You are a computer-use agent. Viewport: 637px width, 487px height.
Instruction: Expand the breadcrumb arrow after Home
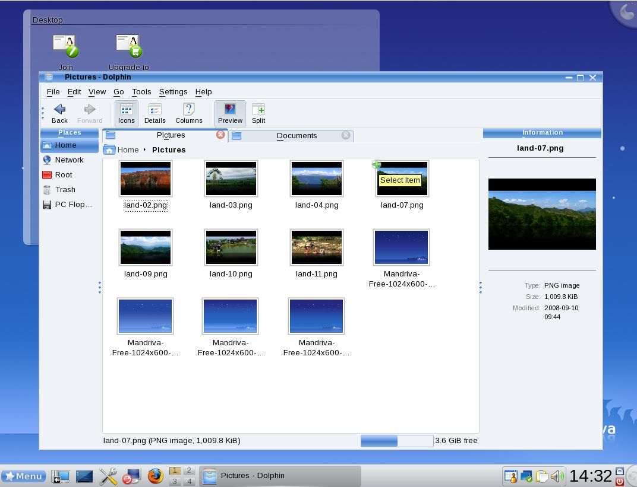[144, 150]
